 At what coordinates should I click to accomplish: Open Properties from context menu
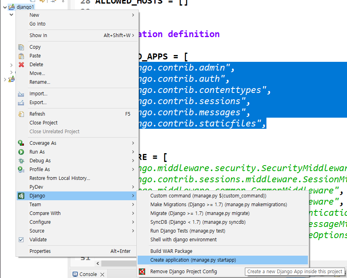point(77,251)
